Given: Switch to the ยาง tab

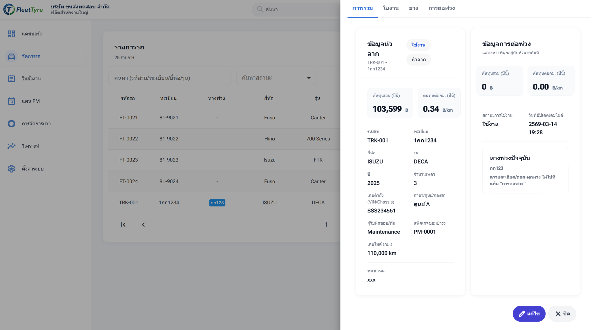Looking at the screenshot, I should coord(413,8).
